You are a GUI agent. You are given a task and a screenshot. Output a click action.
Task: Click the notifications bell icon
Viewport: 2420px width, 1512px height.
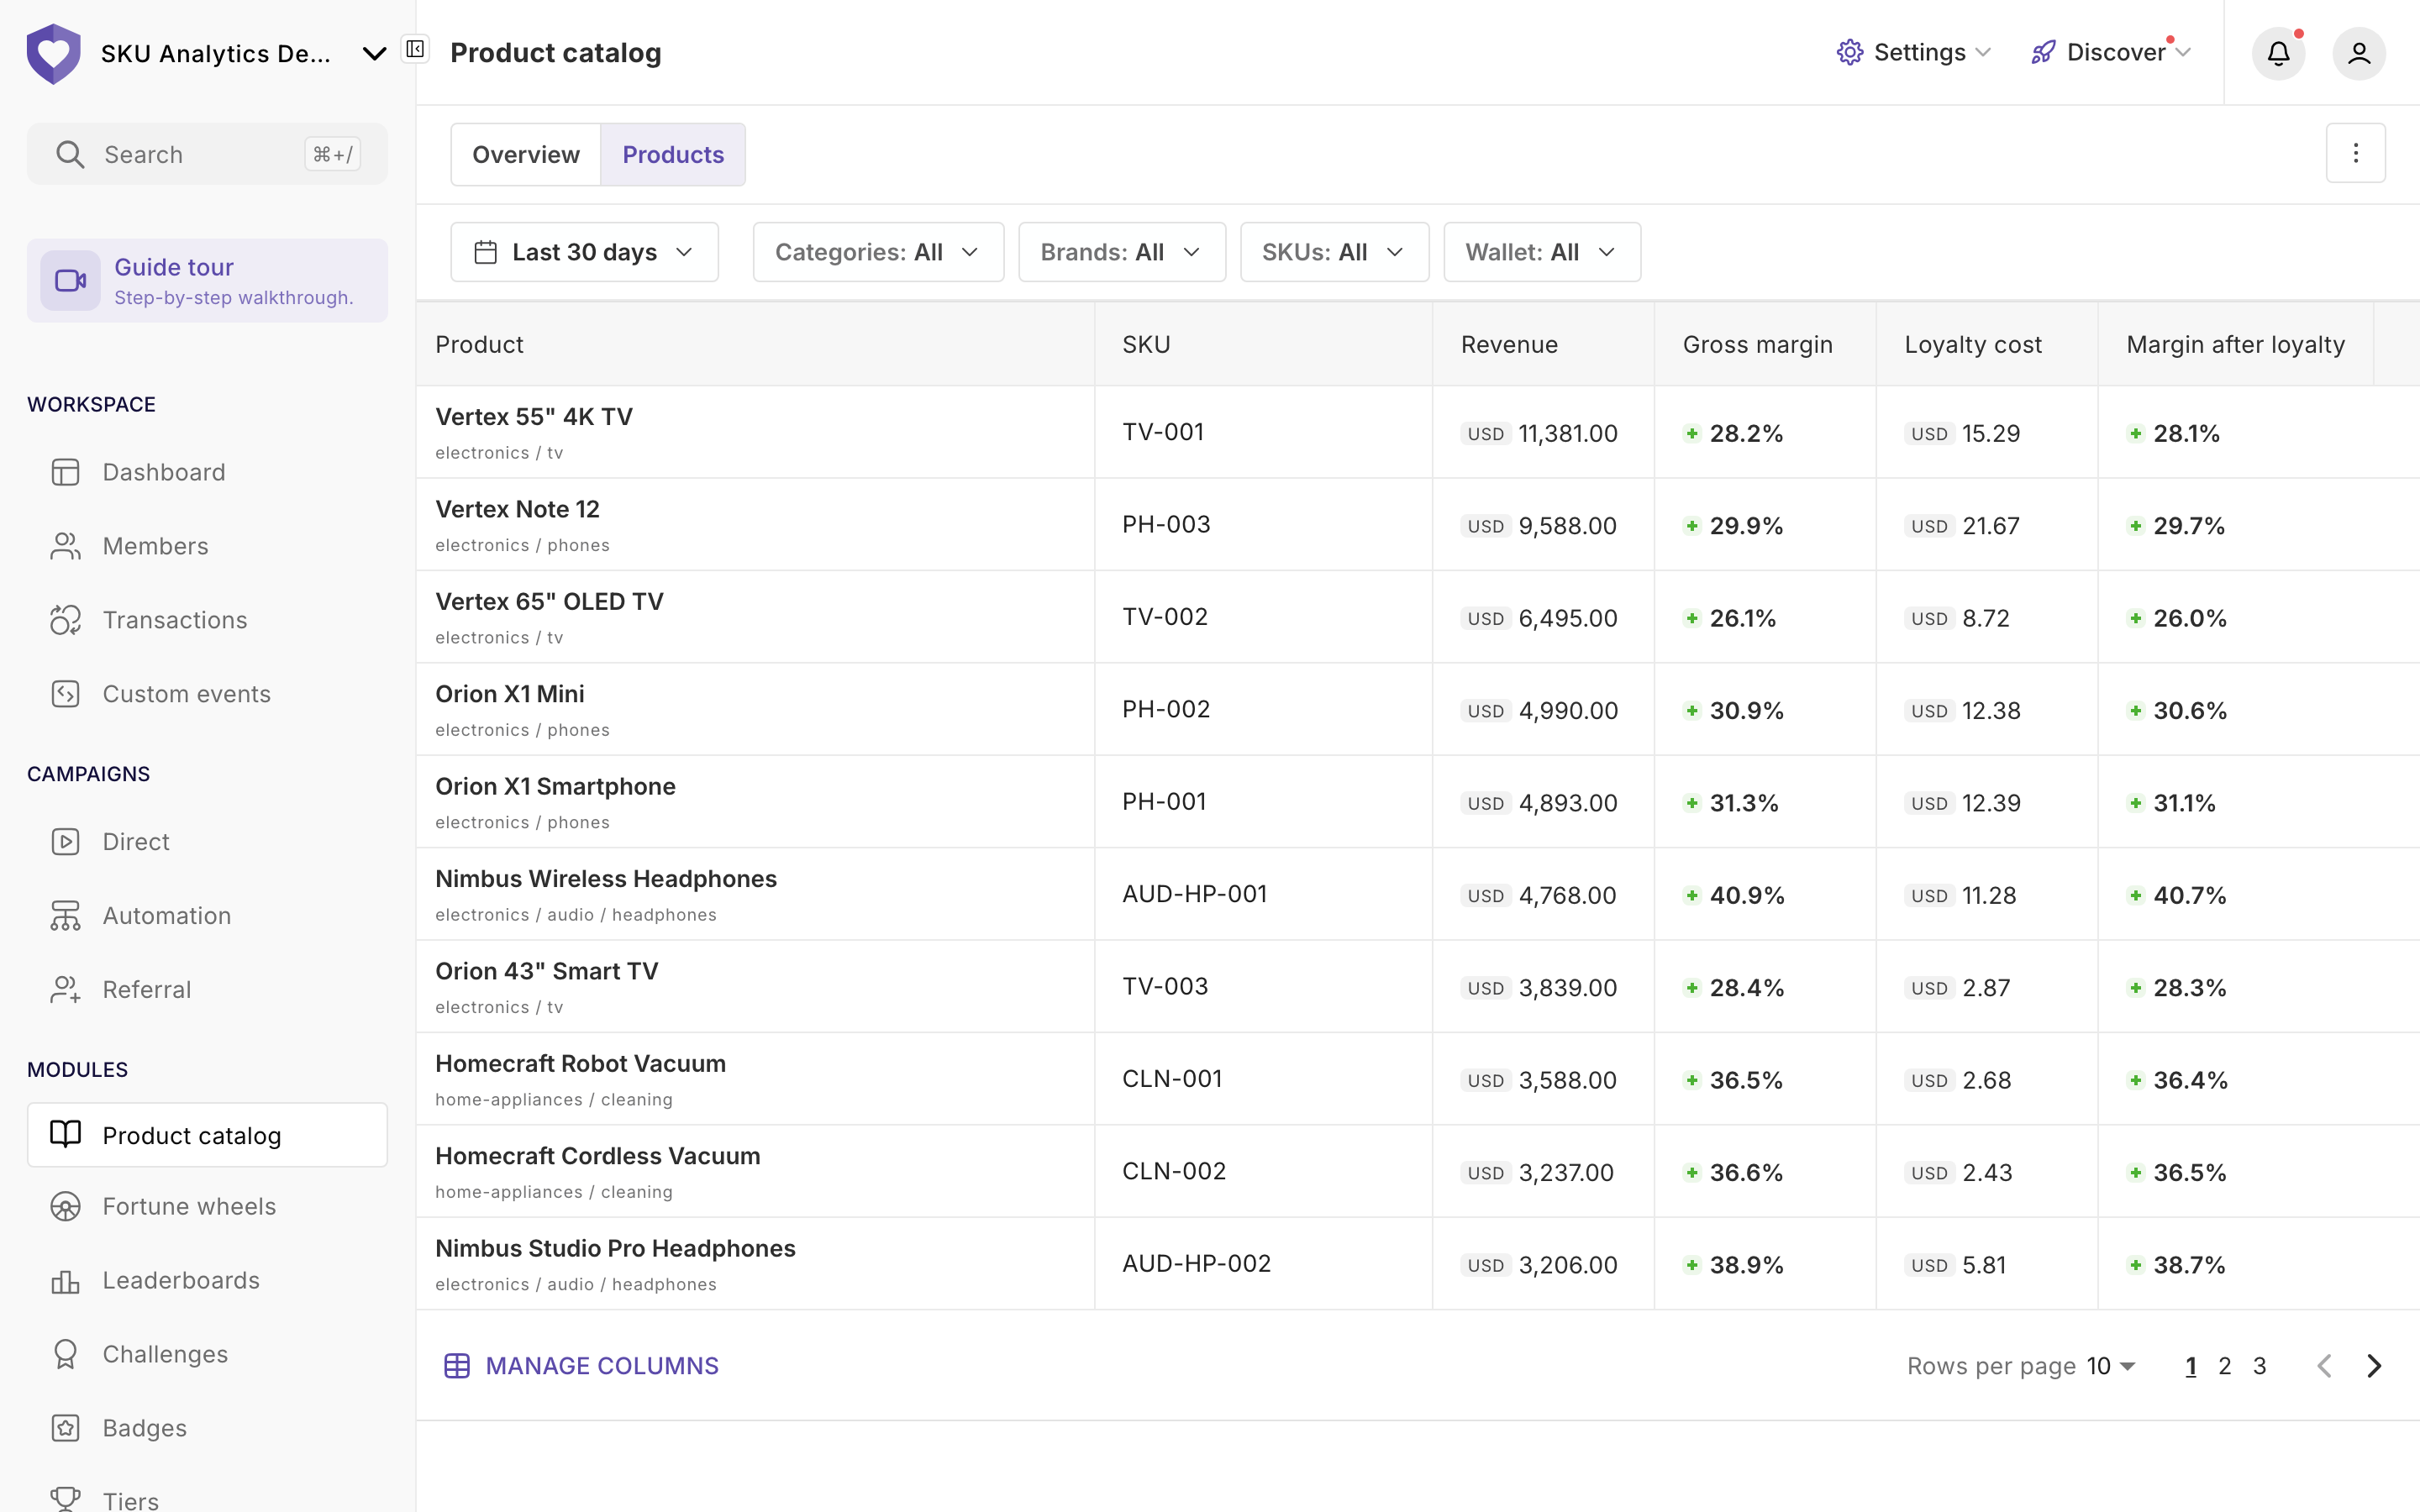pyautogui.click(x=2278, y=53)
